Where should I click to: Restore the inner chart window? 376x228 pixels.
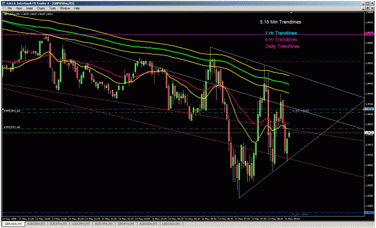(368, 8)
